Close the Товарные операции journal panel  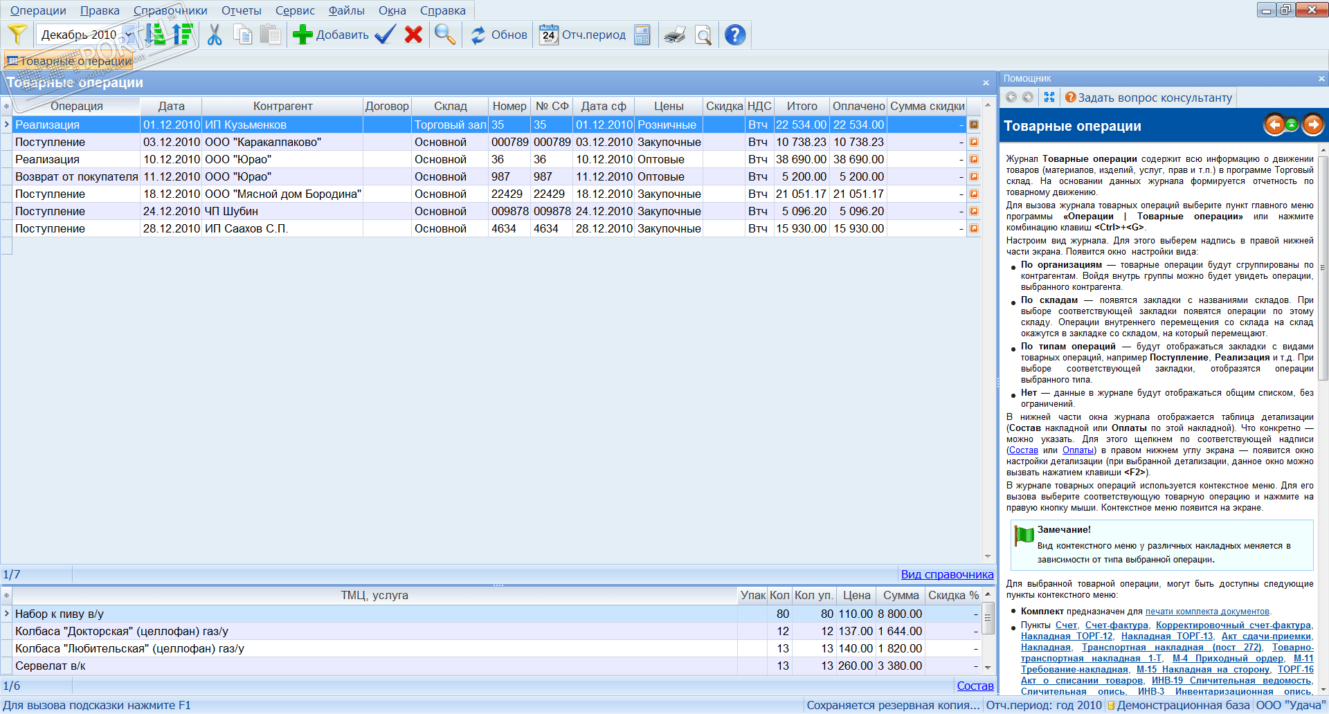pos(986,83)
